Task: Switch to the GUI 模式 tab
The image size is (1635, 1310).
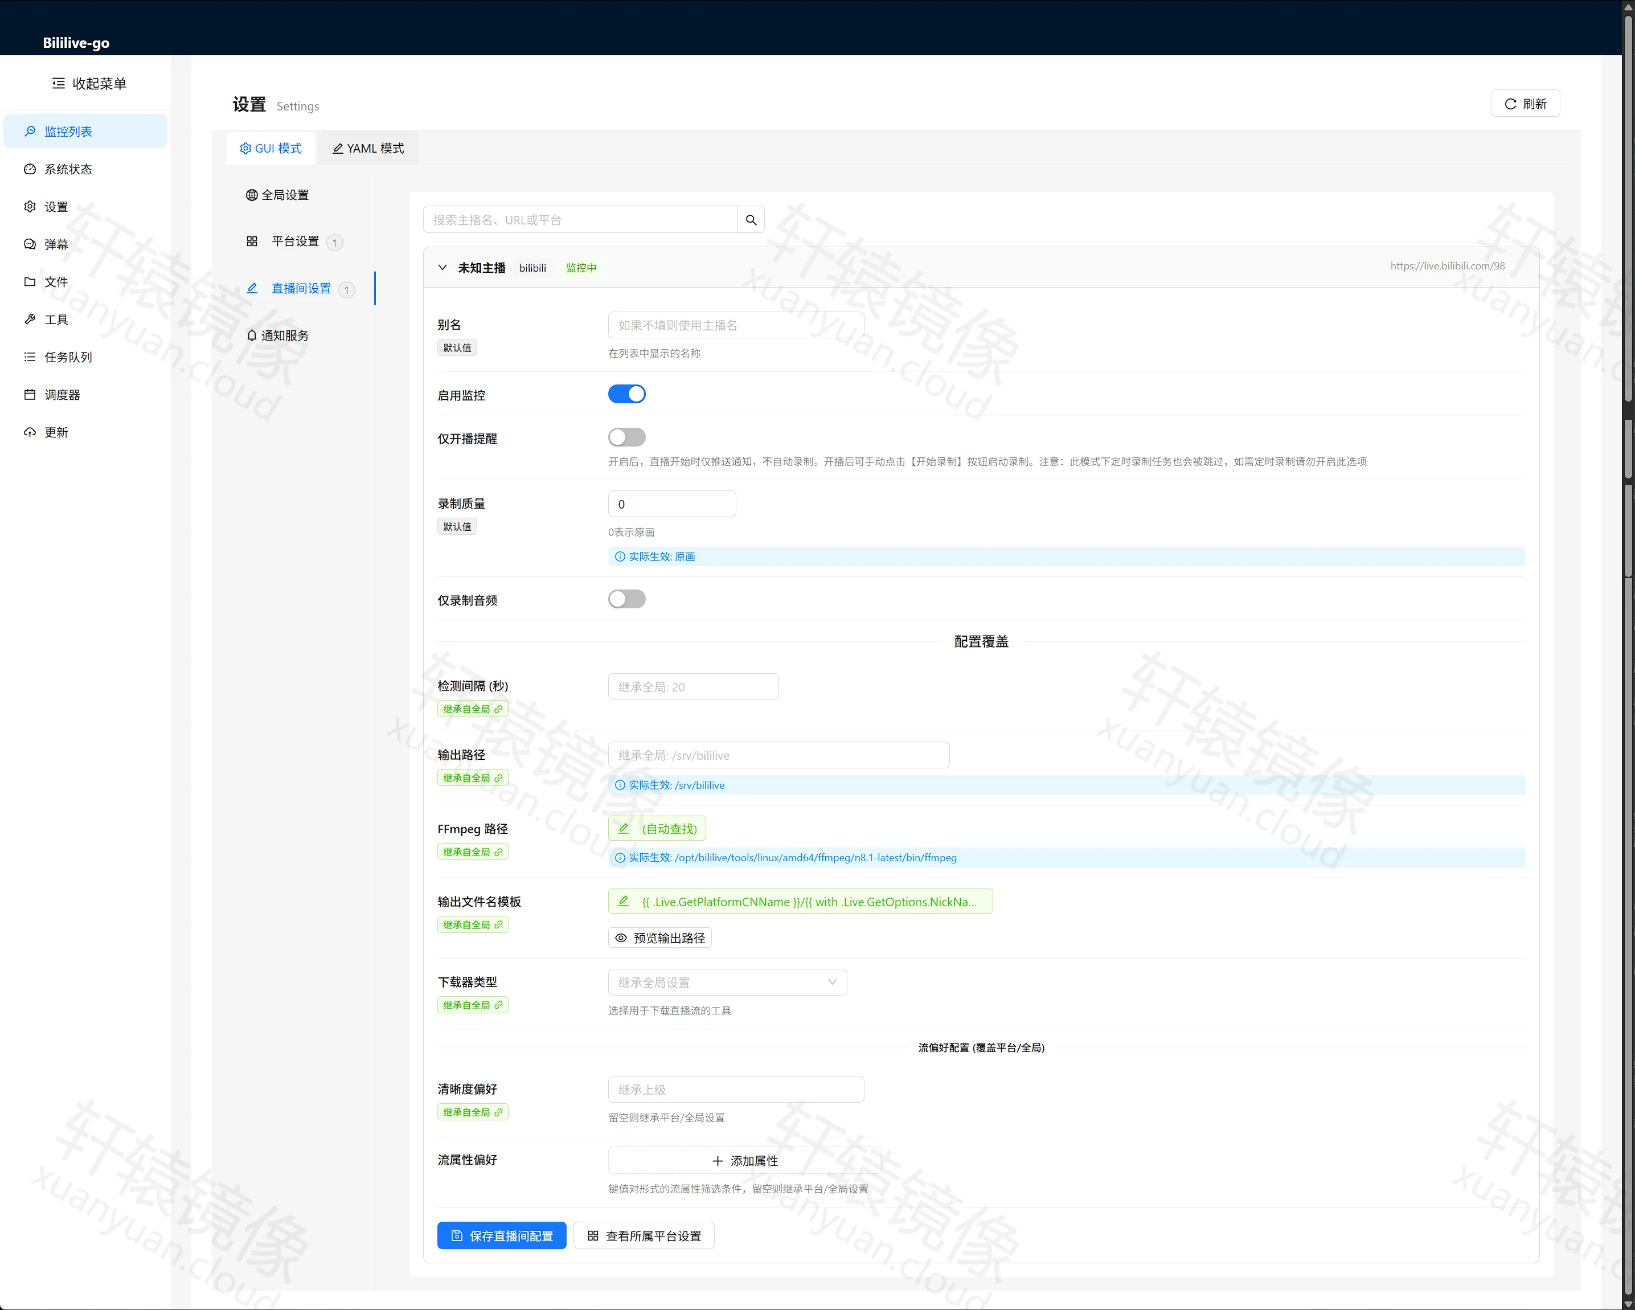Action: click(271, 149)
